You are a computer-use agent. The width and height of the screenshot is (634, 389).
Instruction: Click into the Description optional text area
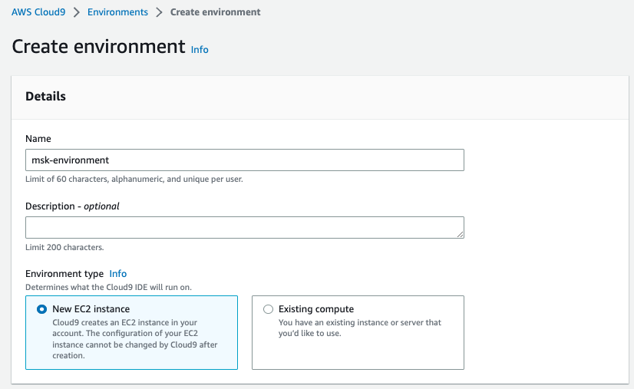pyautogui.click(x=245, y=227)
